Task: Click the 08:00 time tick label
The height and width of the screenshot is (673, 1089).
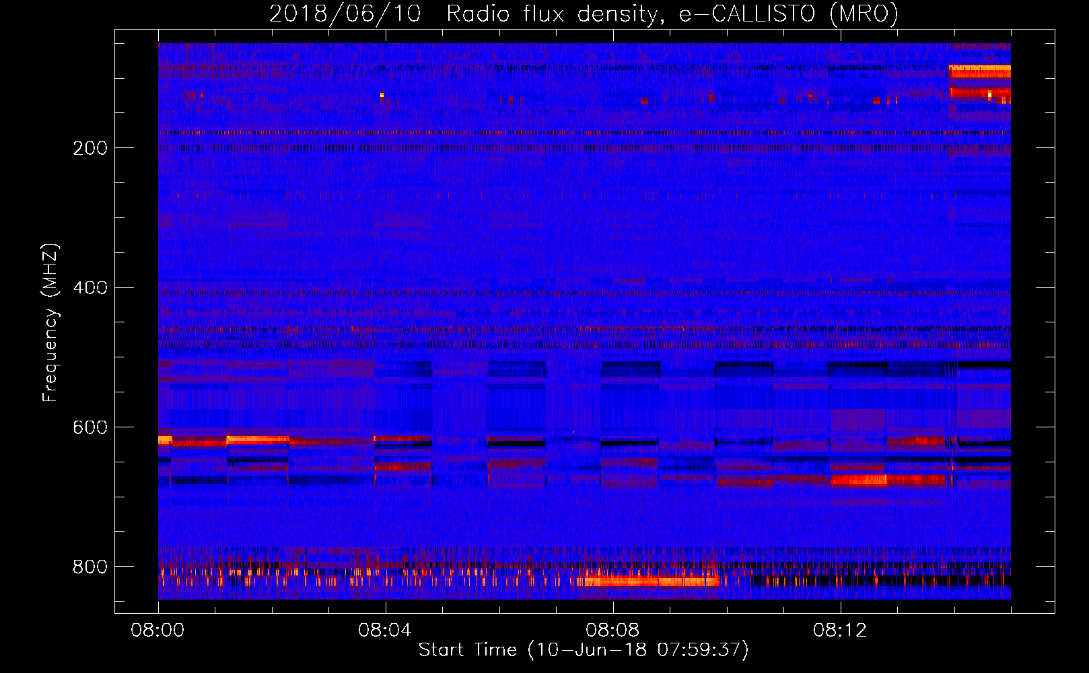Action: [157, 631]
